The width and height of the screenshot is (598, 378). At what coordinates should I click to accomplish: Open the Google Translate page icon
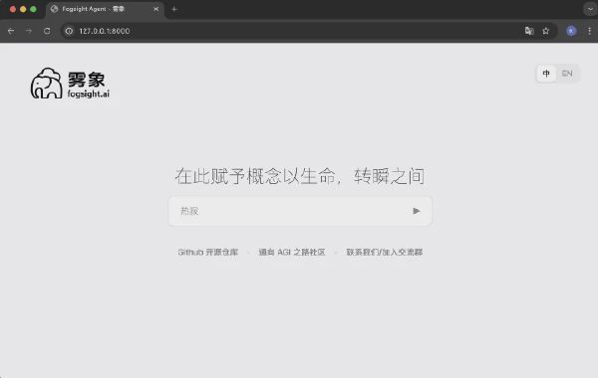tap(529, 31)
